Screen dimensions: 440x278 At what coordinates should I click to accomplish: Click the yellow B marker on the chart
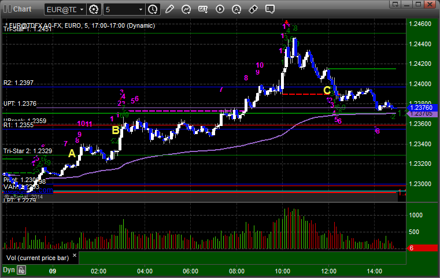point(116,130)
